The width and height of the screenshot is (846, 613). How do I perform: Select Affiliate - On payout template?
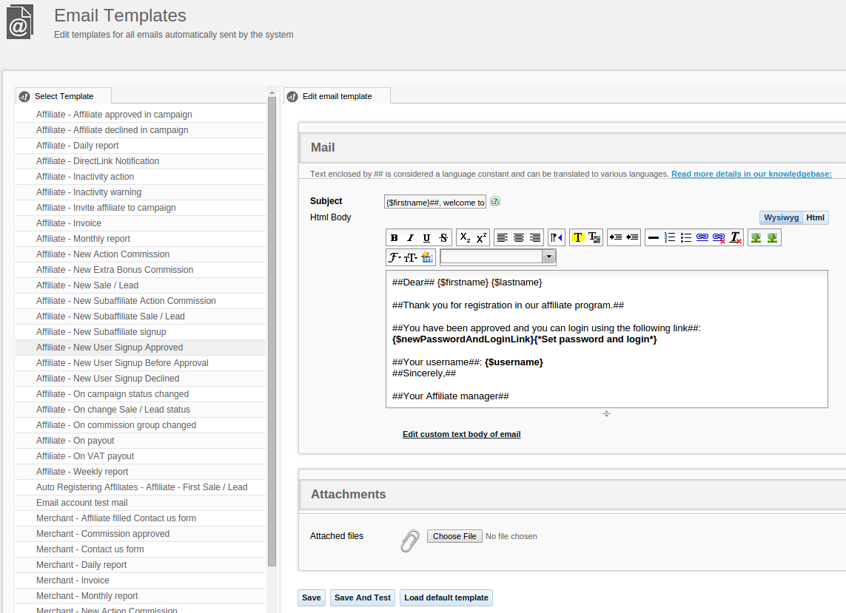tap(141, 441)
